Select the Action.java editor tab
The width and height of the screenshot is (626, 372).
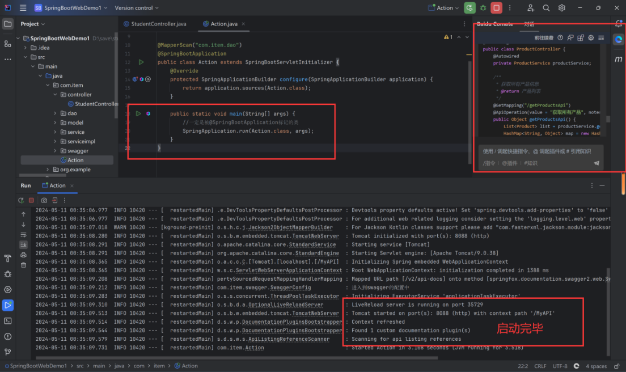pos(221,24)
